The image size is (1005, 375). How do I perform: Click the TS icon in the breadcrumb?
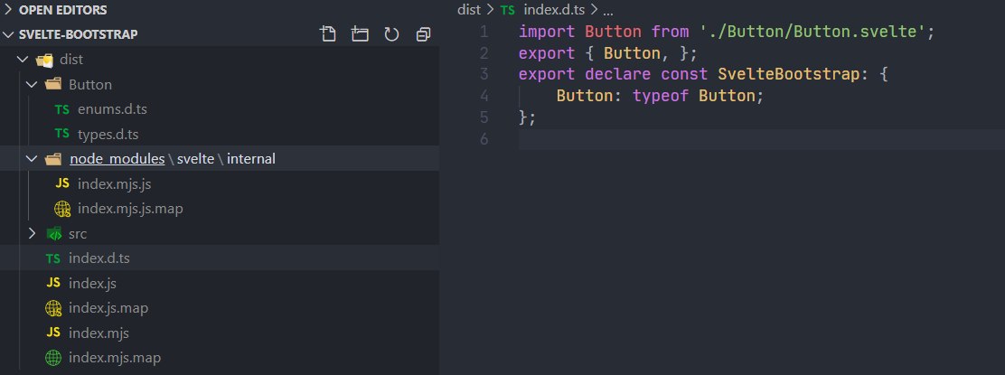[507, 10]
